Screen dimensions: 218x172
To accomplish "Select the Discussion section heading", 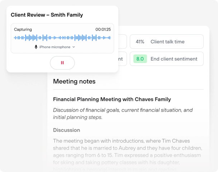I will click(x=66, y=130).
